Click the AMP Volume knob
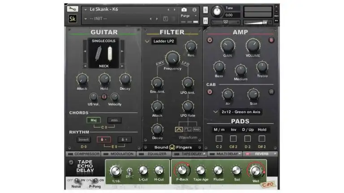The height and width of the screenshot is (193, 344). tap(253, 46)
